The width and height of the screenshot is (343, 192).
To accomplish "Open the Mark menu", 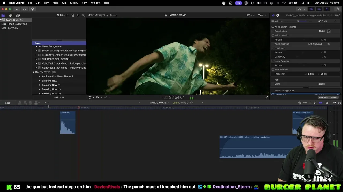I will [55, 3].
